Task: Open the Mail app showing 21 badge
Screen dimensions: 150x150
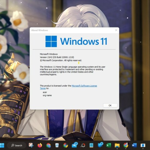Action: (75, 145)
